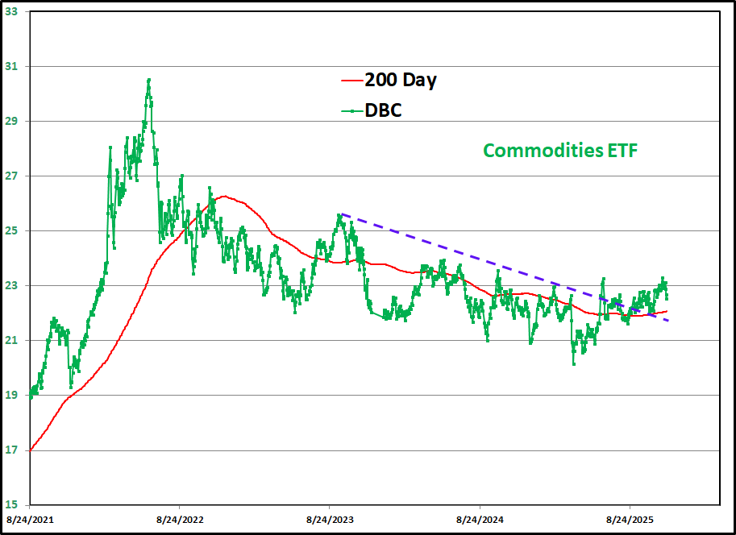Click the 25 y-axis value label
This screenshot has height=535, width=736.
tap(11, 231)
